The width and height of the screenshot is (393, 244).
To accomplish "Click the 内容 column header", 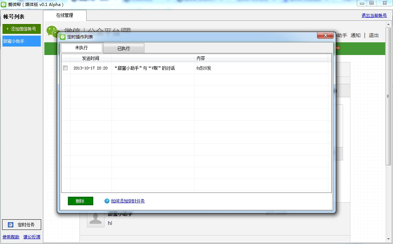I will 261,58.
